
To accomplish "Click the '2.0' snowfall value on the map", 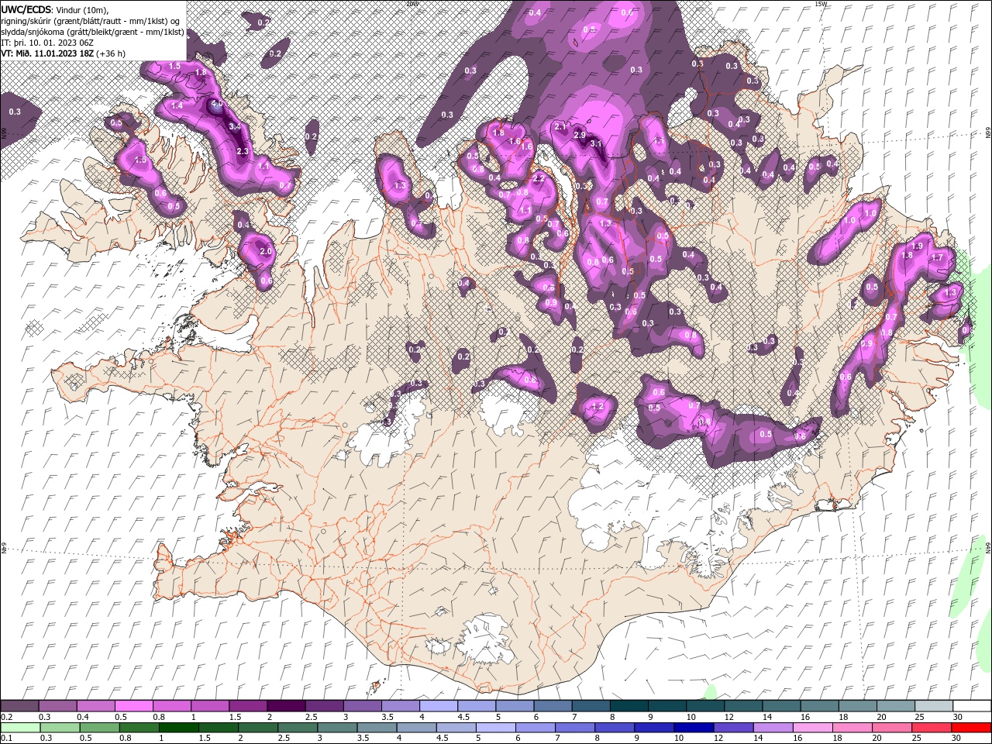I will [x=265, y=251].
